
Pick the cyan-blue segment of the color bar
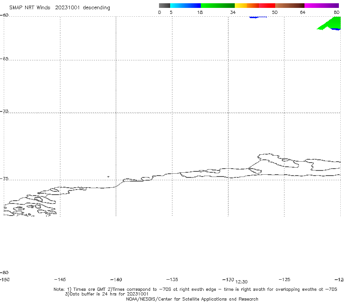tap(185, 6)
